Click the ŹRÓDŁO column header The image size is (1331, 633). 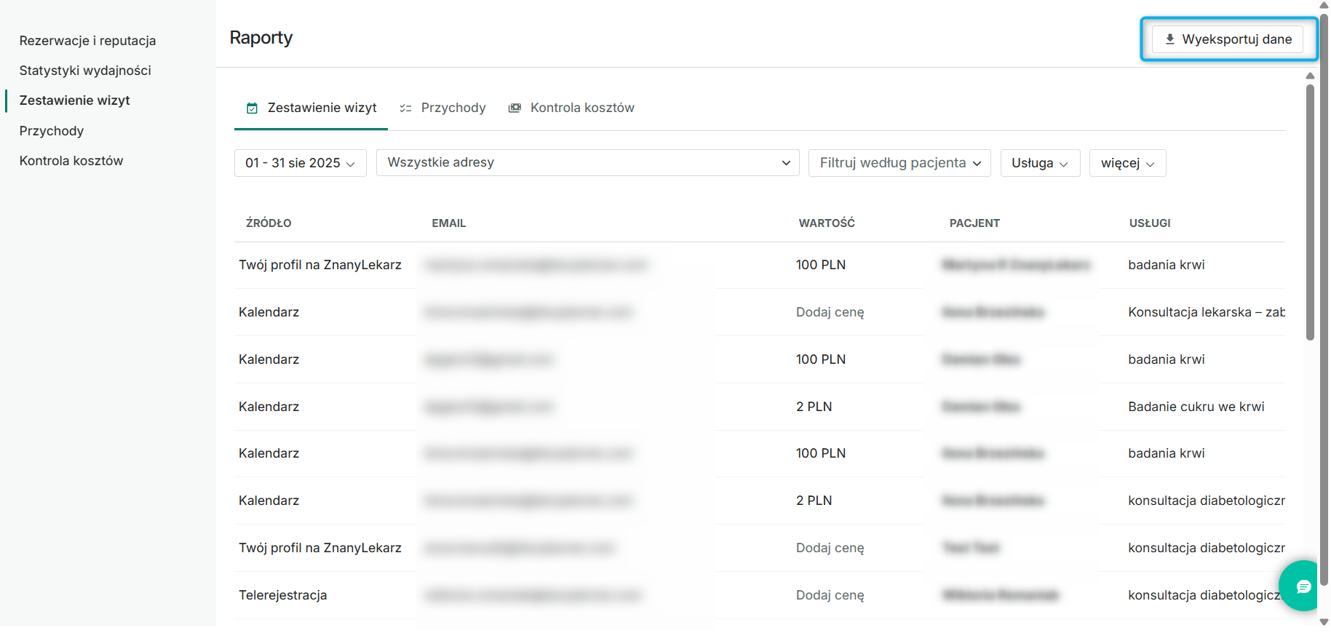(269, 223)
